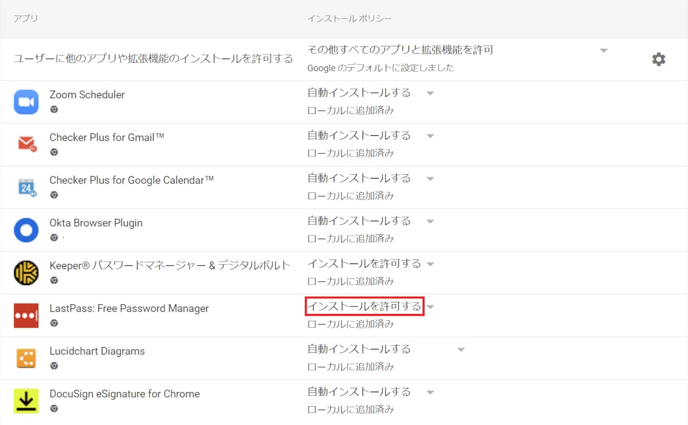Open LastPass install policy dropdown arrow

point(431,307)
